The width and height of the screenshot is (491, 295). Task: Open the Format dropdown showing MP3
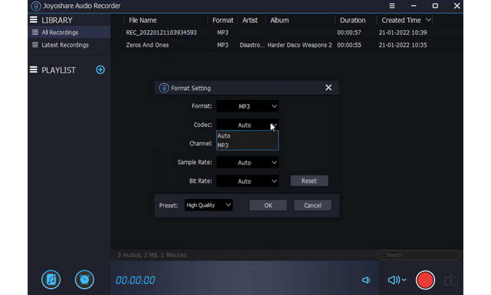click(247, 106)
